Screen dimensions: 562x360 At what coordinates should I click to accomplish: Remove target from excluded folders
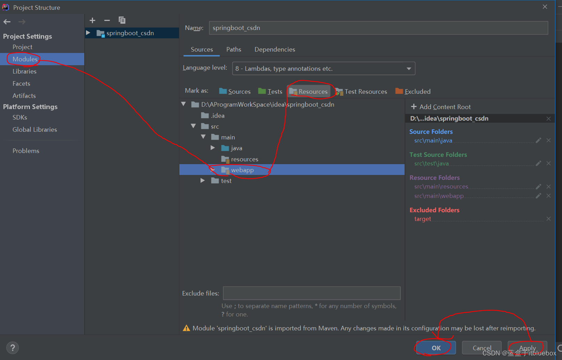548,219
